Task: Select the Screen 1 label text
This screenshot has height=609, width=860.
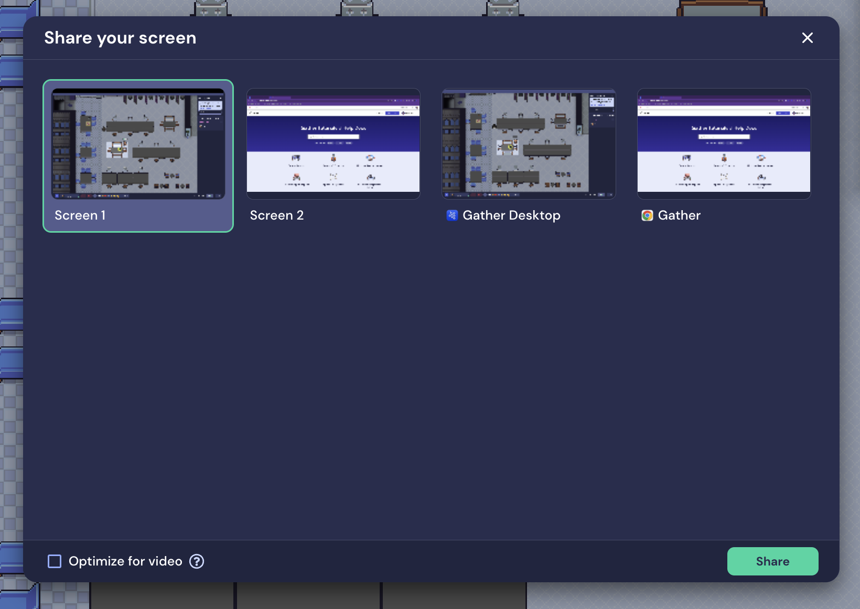Action: [80, 215]
